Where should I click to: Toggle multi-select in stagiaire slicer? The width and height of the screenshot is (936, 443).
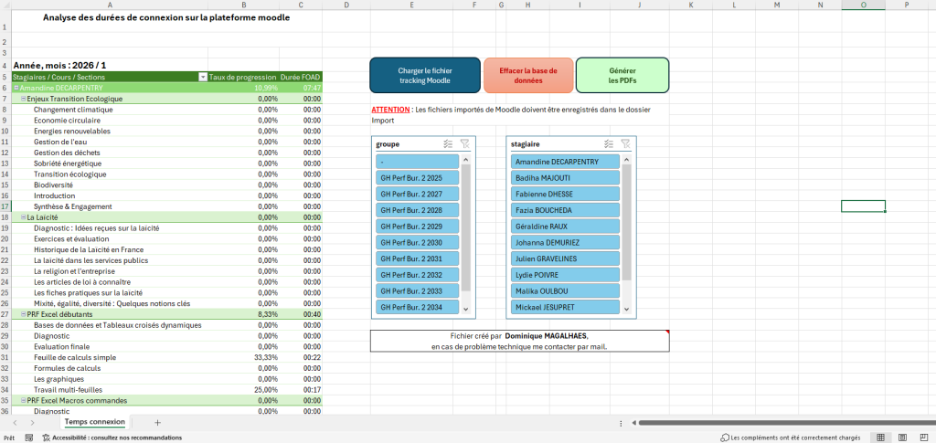(x=609, y=143)
